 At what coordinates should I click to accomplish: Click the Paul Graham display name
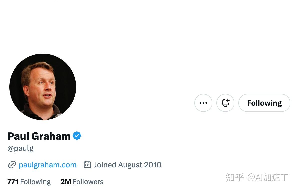[x=39, y=136]
